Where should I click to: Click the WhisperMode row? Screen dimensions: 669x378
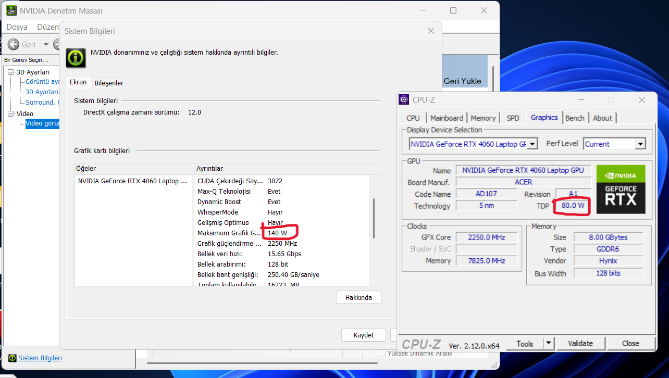(x=281, y=212)
